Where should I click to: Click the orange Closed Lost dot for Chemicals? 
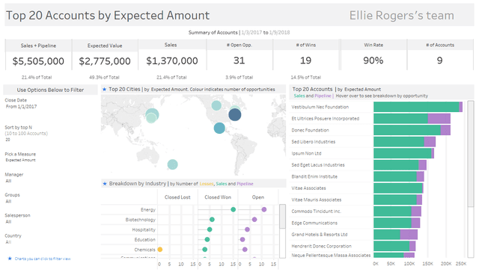pyautogui.click(x=159, y=250)
